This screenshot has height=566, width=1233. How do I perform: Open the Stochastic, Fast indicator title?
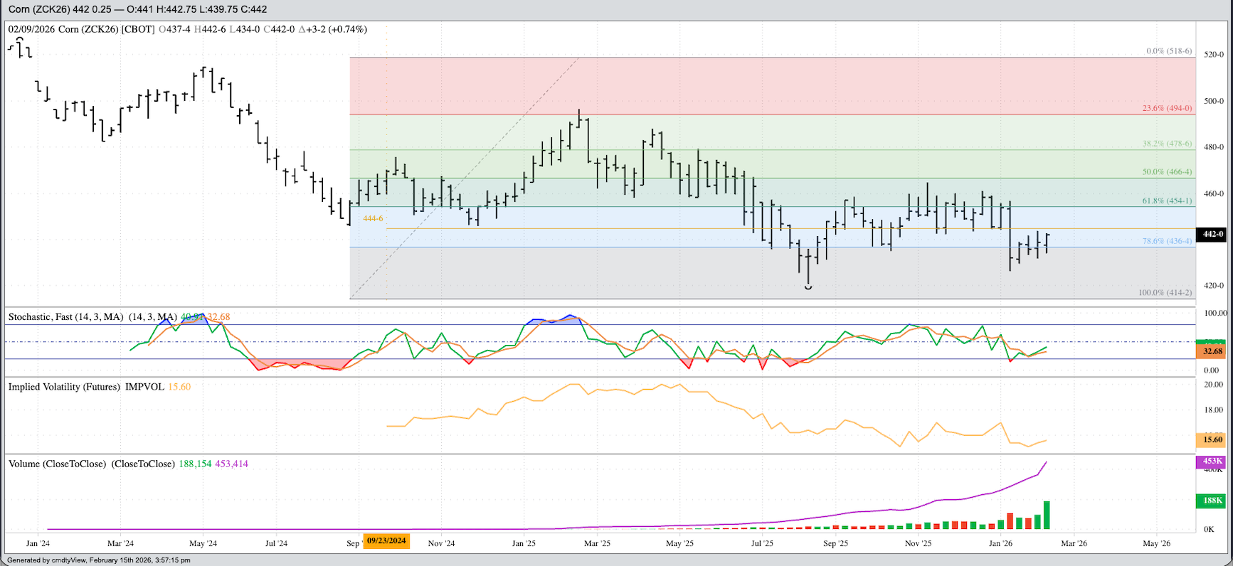[x=65, y=317]
